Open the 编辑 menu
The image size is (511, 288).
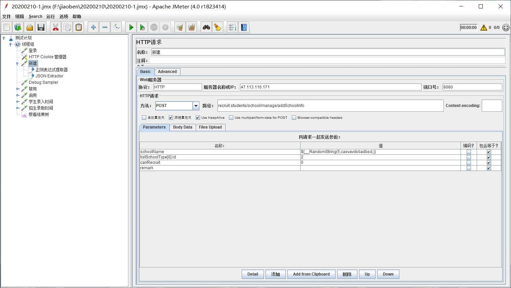[19, 16]
